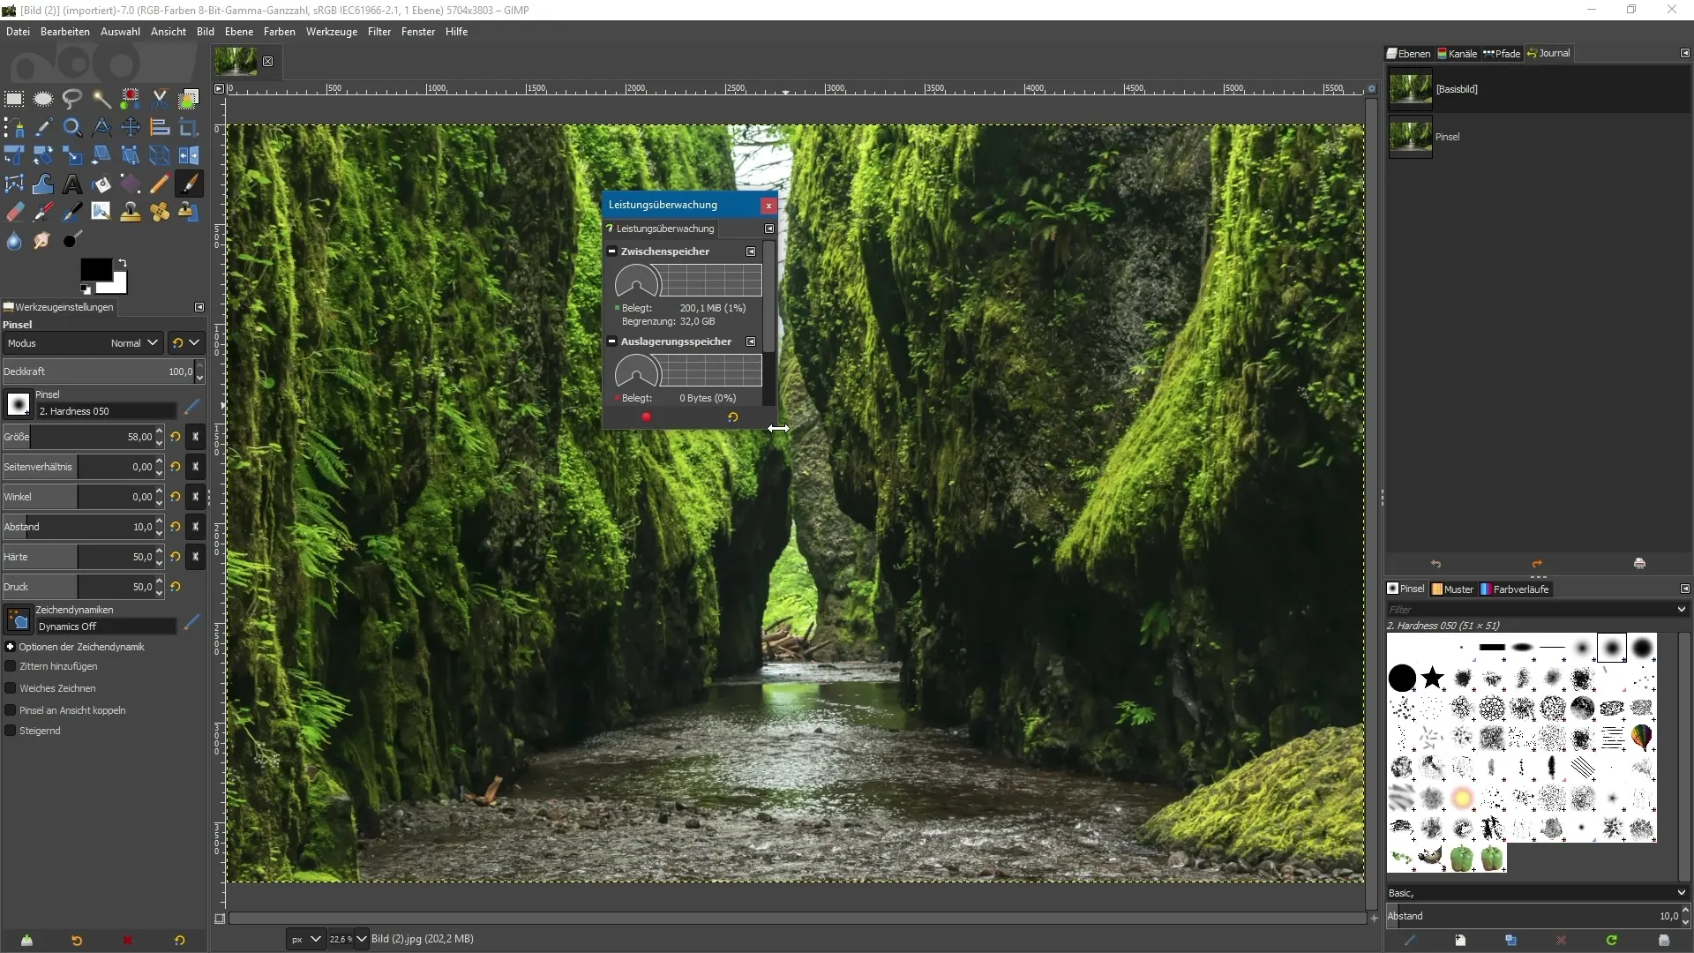Select the Bucket Fill tool
The height and width of the screenshot is (953, 1694).
click(101, 184)
